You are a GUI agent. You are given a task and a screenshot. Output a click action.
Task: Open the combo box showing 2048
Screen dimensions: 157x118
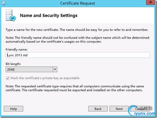[x=31, y=69]
